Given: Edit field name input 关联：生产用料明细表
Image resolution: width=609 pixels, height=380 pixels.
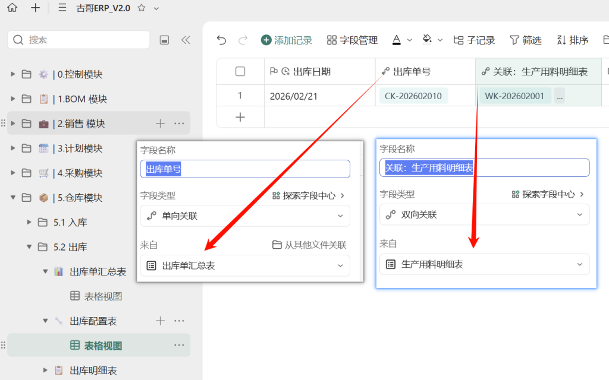Looking at the screenshot, I should point(484,168).
